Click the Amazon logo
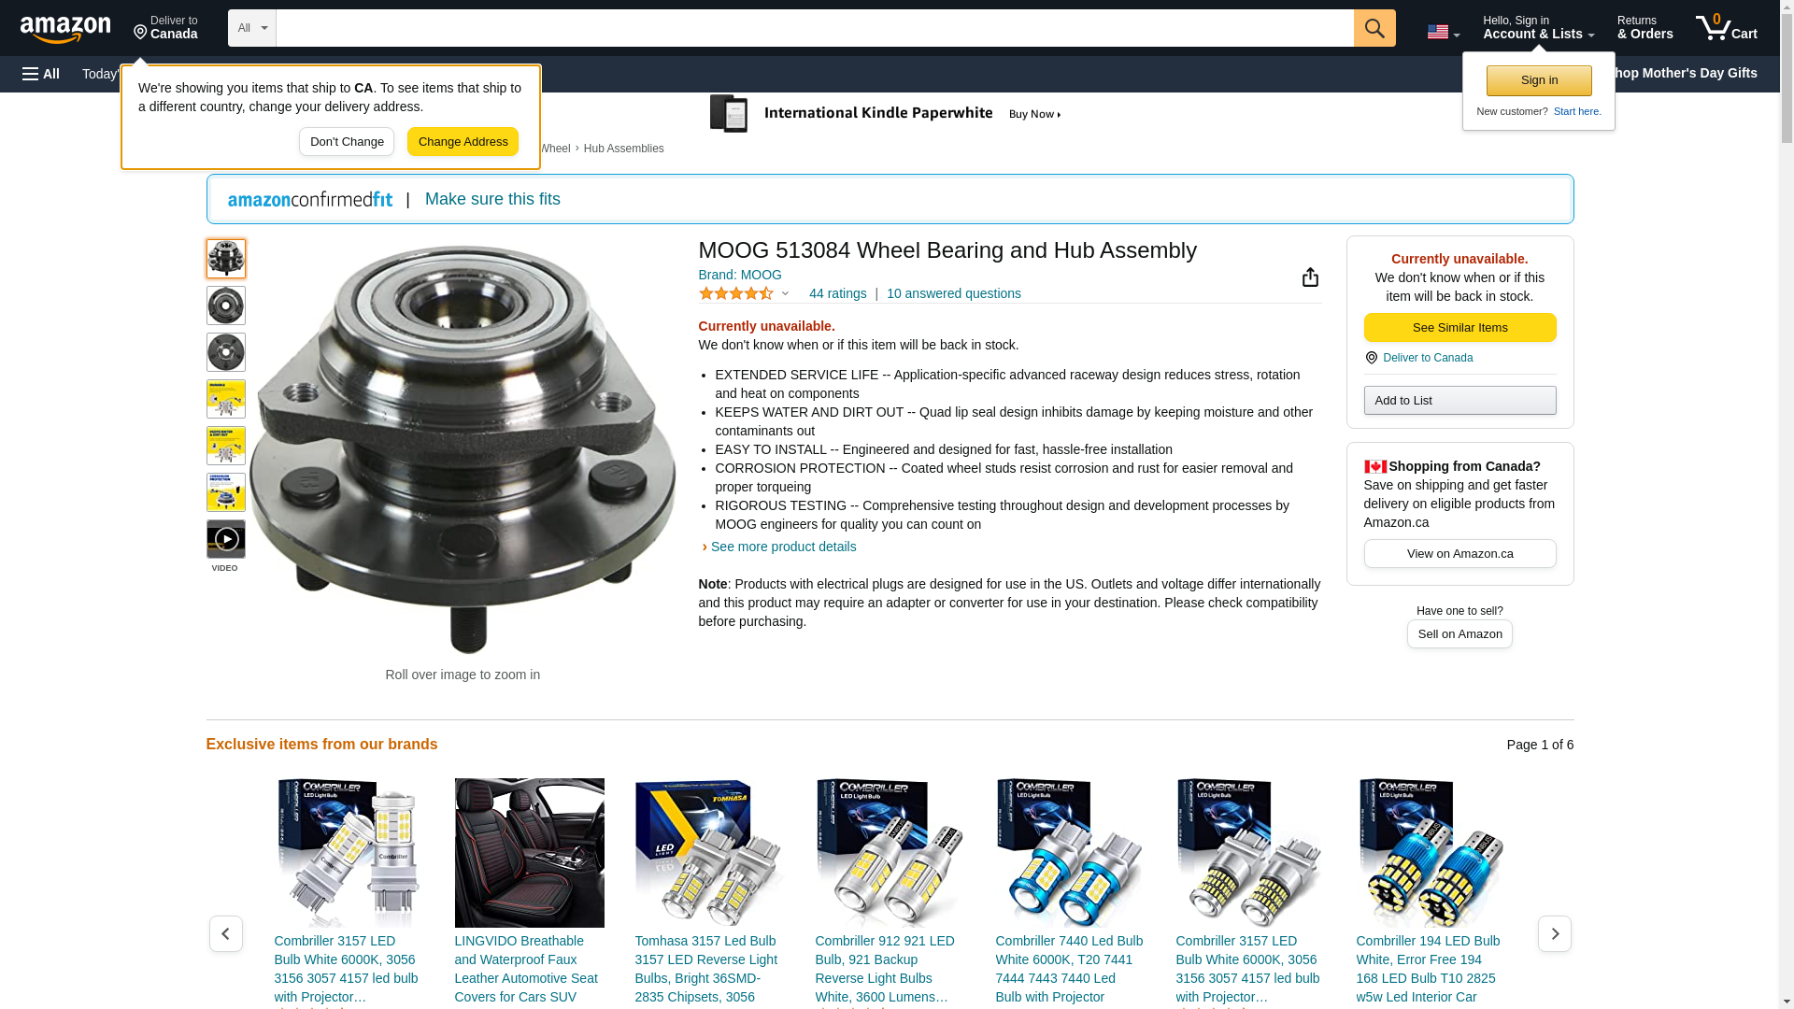Image resolution: width=1794 pixels, height=1009 pixels. (65, 29)
